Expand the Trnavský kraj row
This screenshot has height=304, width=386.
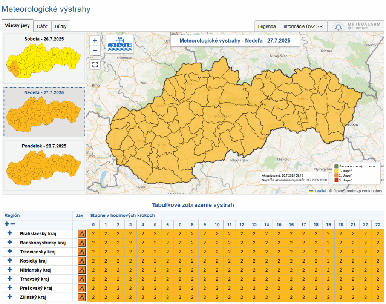pos(10,279)
